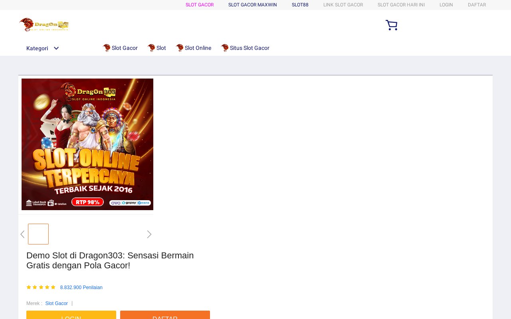The width and height of the screenshot is (511, 319).
Task: Show previous thumbnail with left arrow
Action: click(22, 234)
